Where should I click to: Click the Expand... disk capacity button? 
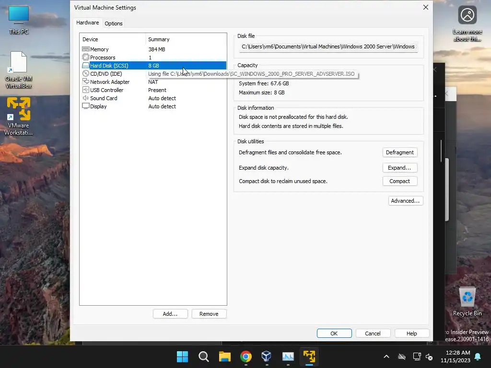(x=400, y=168)
